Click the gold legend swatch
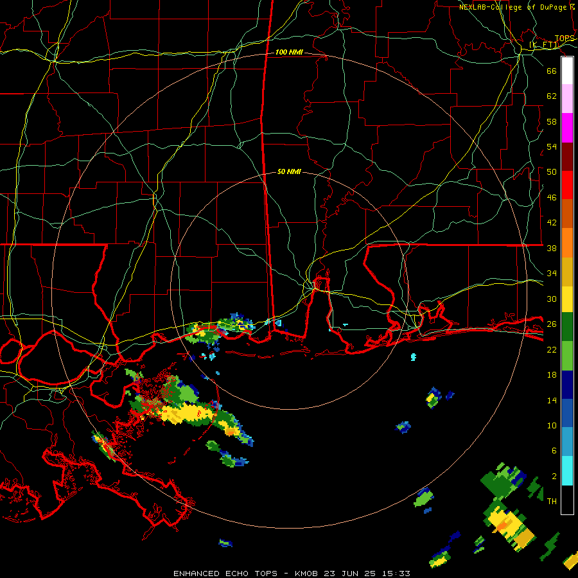Viewport: 578px width, 578px height. click(x=567, y=272)
